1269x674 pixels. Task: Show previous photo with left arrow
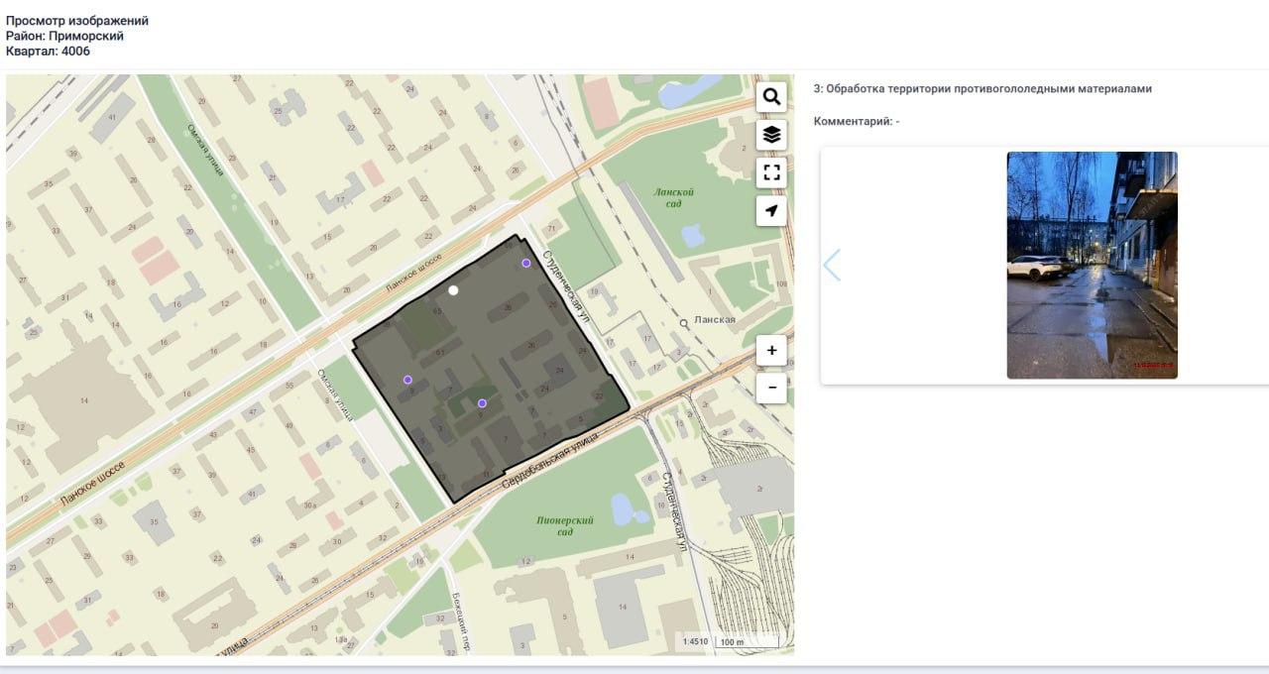click(832, 265)
